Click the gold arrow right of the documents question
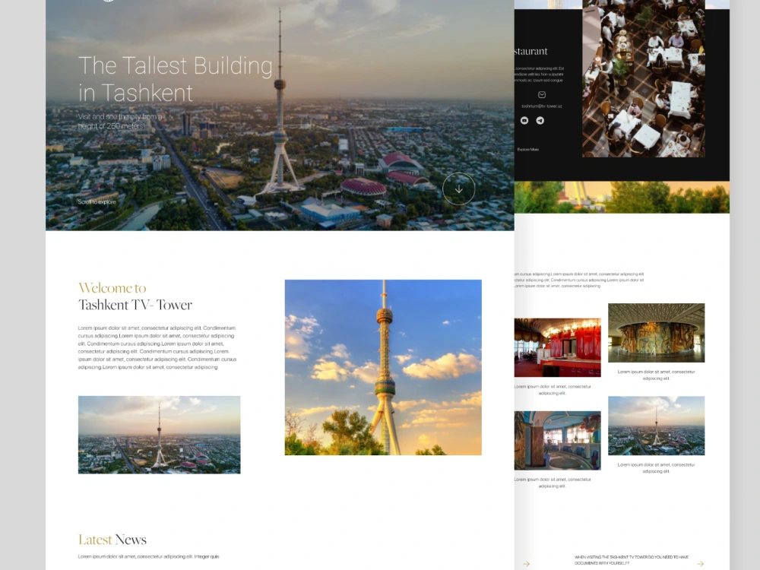 point(701,564)
